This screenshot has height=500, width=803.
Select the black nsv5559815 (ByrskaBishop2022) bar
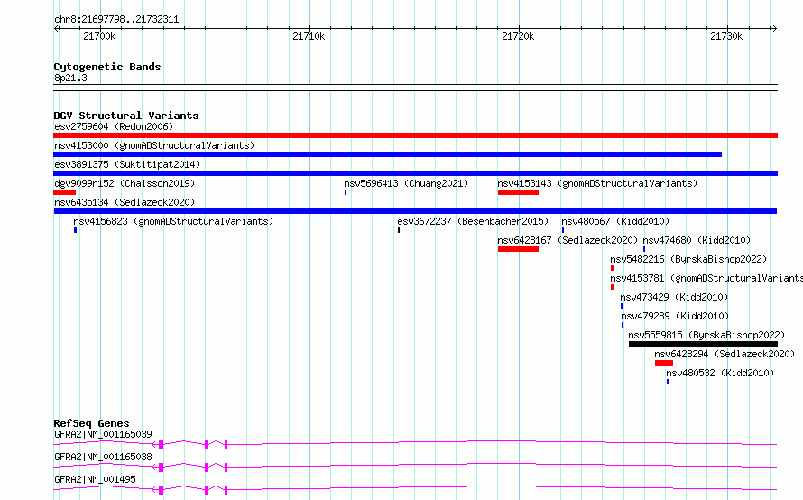coord(703,344)
